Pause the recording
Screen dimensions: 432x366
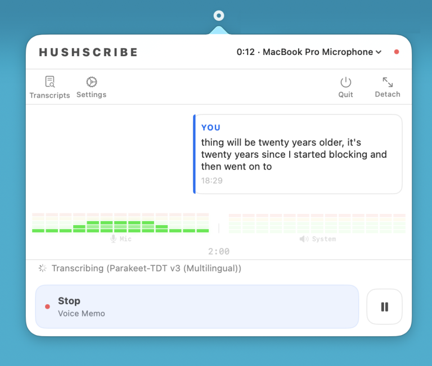click(x=384, y=306)
